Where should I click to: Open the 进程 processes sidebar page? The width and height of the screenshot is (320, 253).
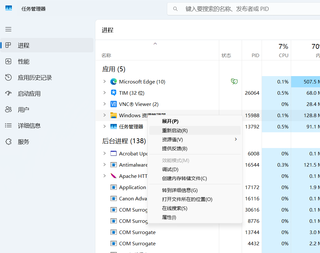(47, 45)
